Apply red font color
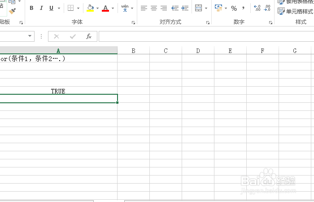The width and height of the screenshot is (314, 202). point(105,8)
